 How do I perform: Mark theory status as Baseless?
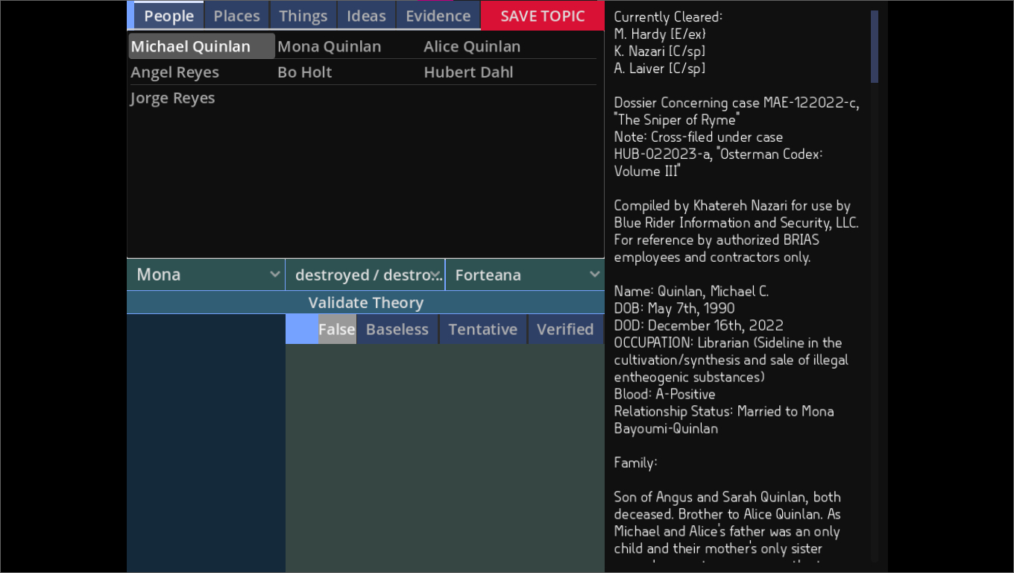(397, 330)
